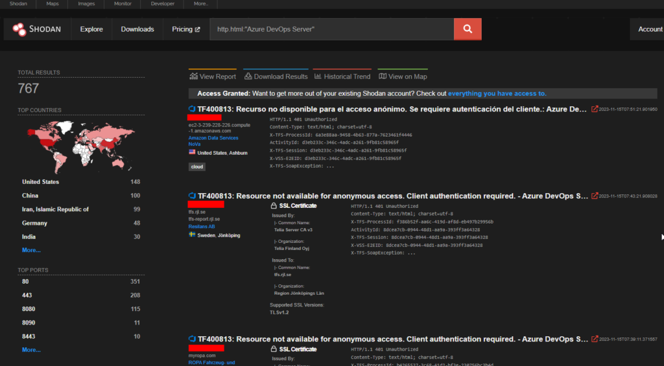Click the View Report text link
664x366 pixels.
coord(218,76)
